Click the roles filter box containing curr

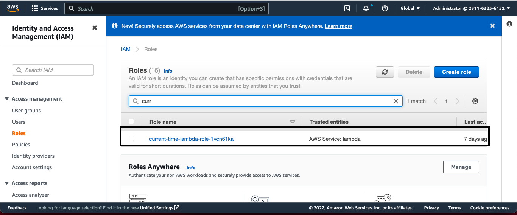(266, 101)
